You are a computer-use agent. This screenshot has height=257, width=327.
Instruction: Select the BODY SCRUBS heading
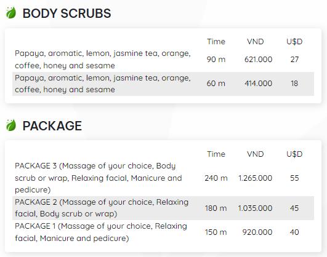[67, 14]
